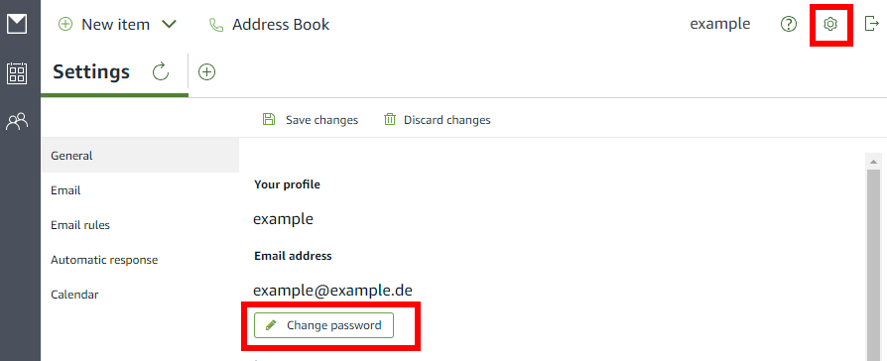This screenshot has height=361, width=887.
Task: Refresh with the circular arrow beside Settings
Action: 161,71
